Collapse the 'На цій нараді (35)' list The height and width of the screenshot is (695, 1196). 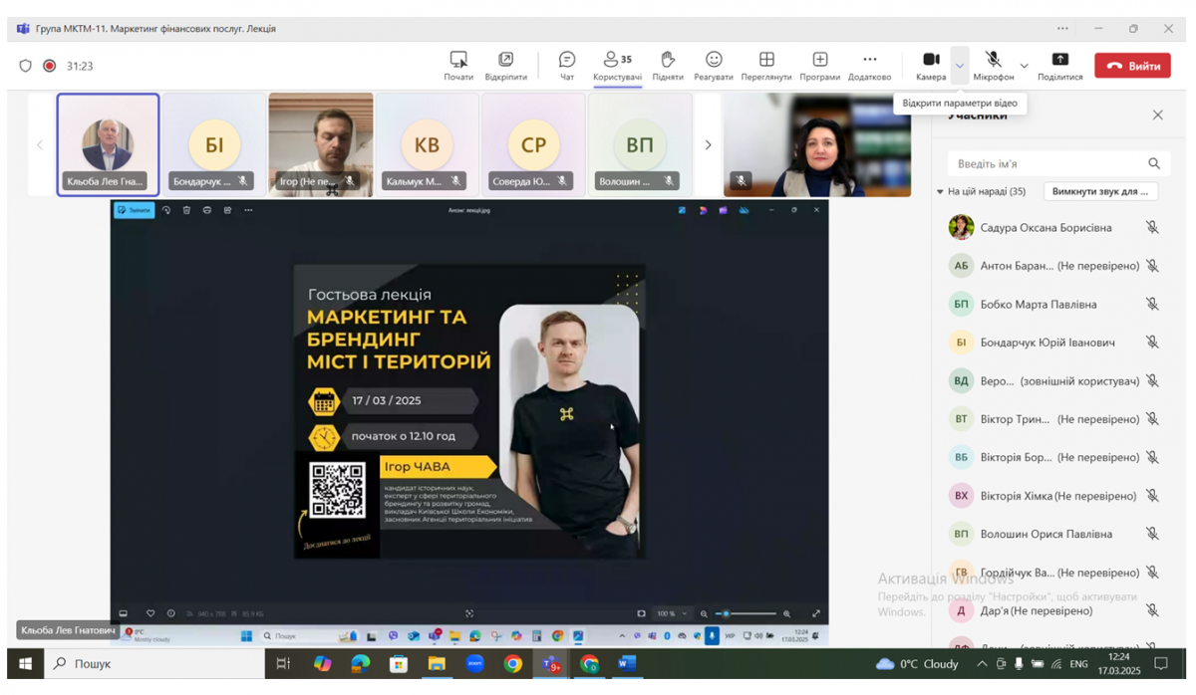940,191
